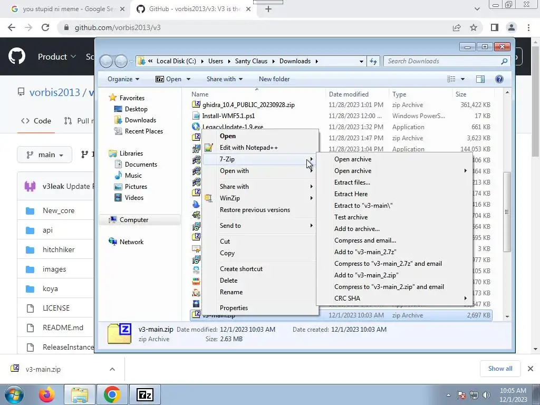Bookmark this page with star icon
Viewport: 540px width, 405px height.
(474, 27)
